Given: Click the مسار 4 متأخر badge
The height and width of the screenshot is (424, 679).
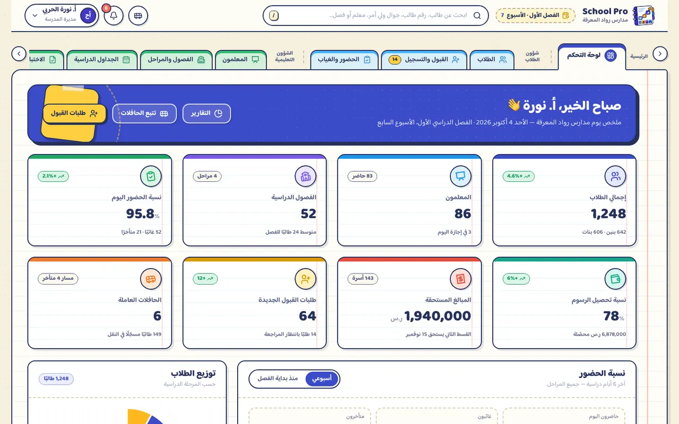Looking at the screenshot, I should 58,278.
